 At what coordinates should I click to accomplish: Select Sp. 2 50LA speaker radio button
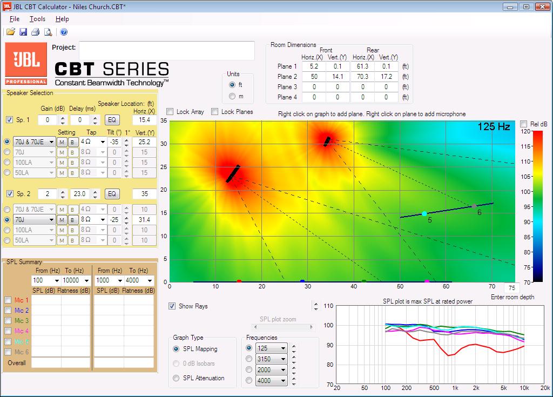pyautogui.click(x=7, y=240)
